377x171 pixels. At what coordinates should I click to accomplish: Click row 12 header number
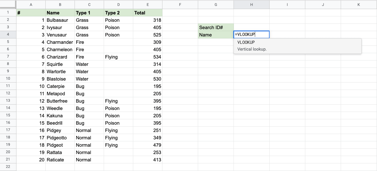pyautogui.click(x=8, y=94)
